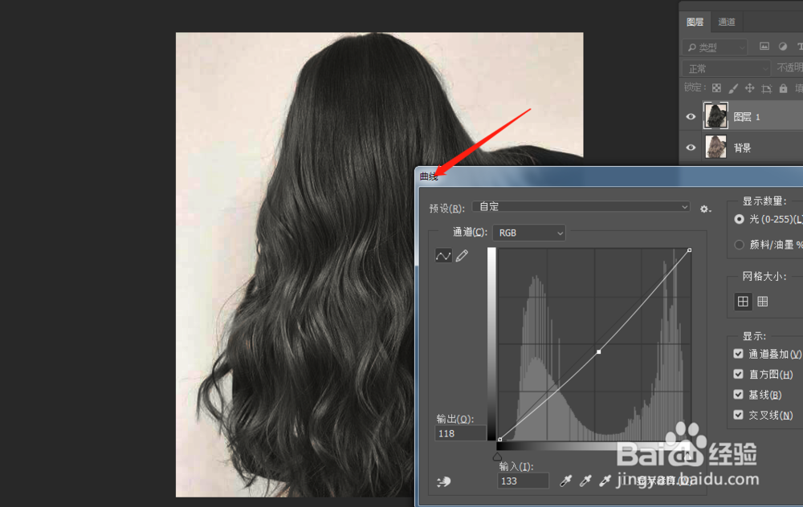Hide 图层 1 layer visibility eye

click(x=691, y=116)
